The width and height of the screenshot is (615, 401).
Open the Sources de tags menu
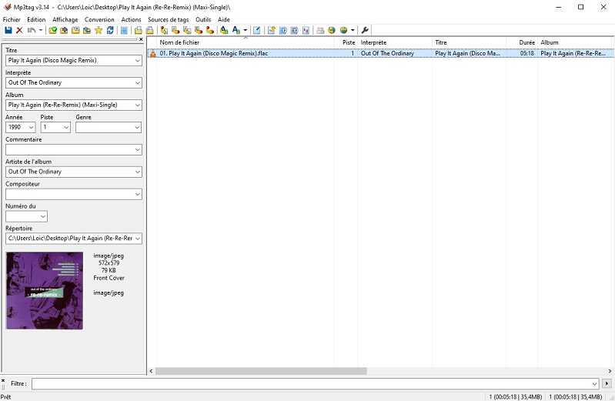pyautogui.click(x=169, y=19)
